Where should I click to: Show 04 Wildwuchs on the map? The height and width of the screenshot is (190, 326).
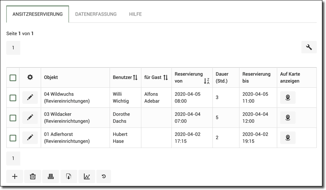288,98
